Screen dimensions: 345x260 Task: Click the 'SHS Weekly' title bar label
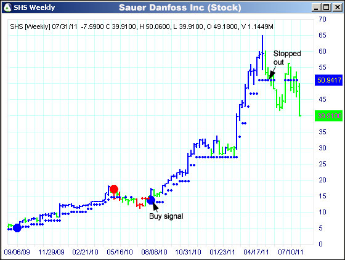[34, 7]
